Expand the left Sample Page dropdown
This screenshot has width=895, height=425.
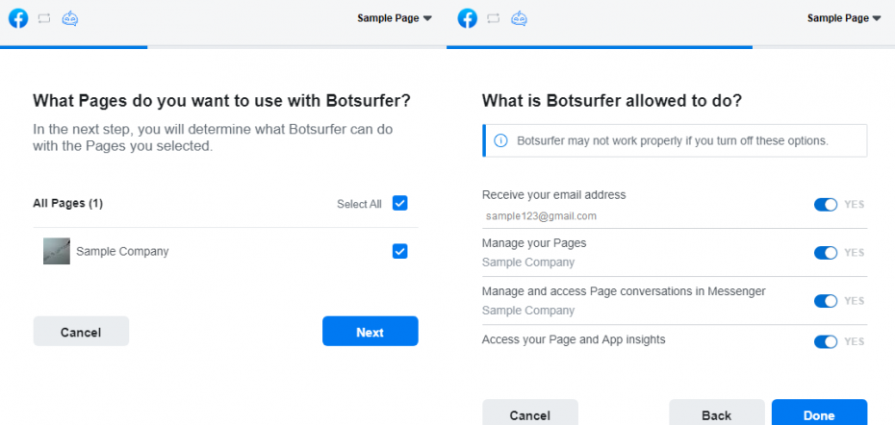[x=395, y=18]
